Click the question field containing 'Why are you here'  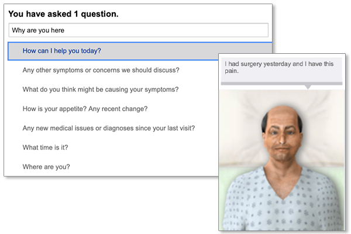(x=138, y=30)
